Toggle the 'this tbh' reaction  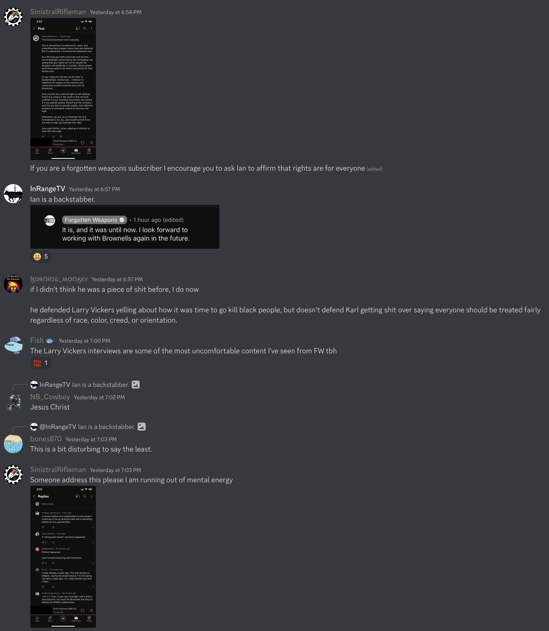41,363
